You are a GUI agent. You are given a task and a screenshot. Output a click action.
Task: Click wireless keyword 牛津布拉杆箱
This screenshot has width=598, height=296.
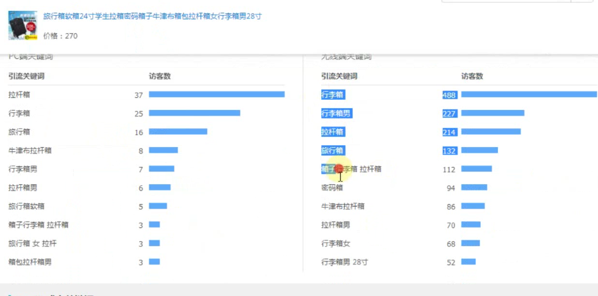[x=343, y=206]
